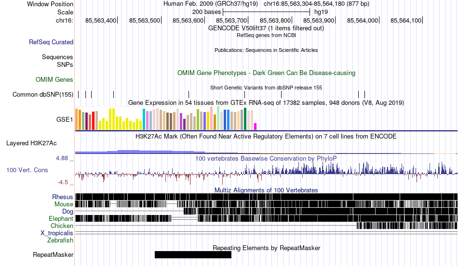Open the OMIM Genes track label
The width and height of the screenshot is (458, 266).
[x=54, y=79]
